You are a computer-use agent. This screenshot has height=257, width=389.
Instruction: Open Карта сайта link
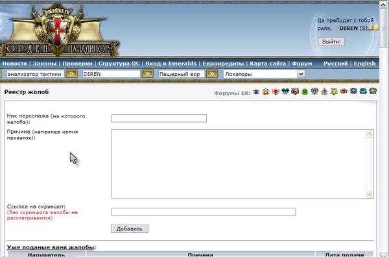pyautogui.click(x=268, y=64)
